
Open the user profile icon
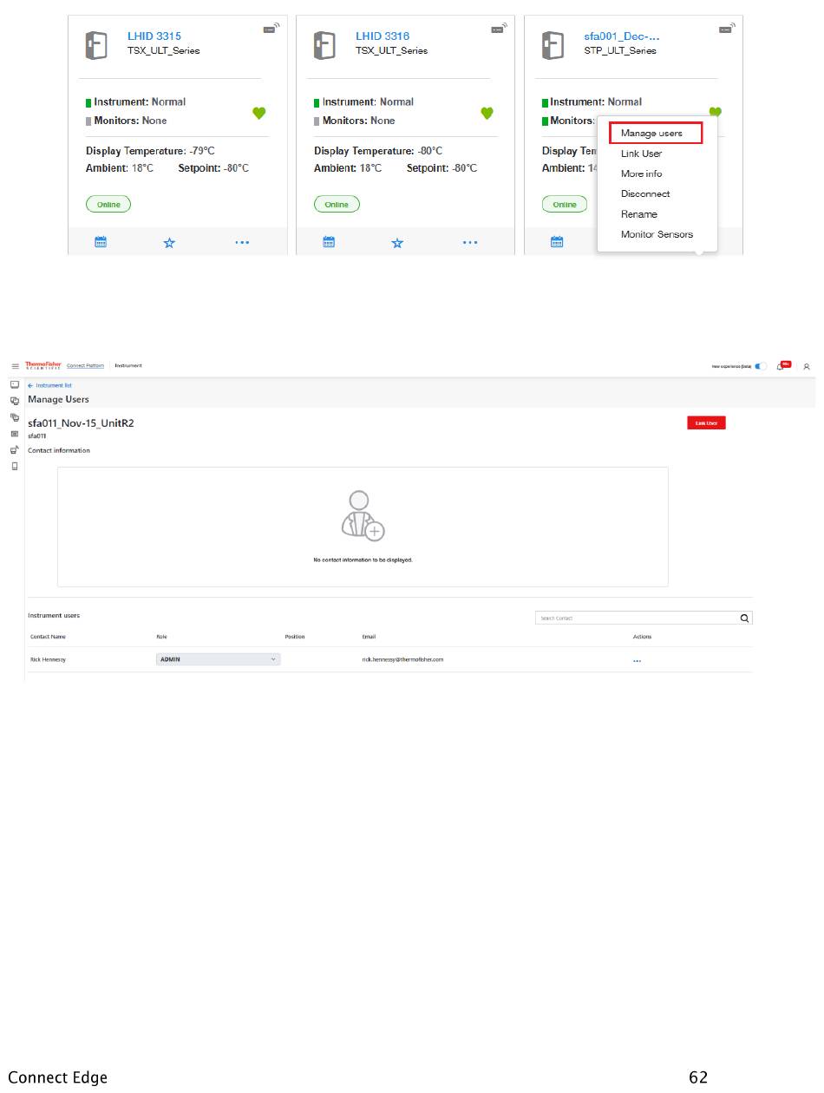807,366
